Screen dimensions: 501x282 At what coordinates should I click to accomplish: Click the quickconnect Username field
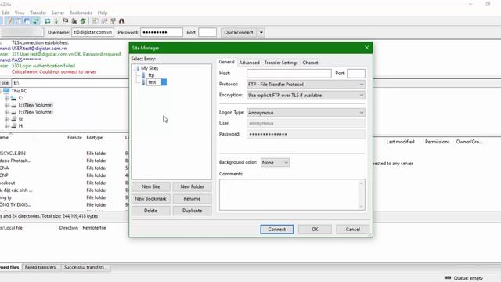92,33
